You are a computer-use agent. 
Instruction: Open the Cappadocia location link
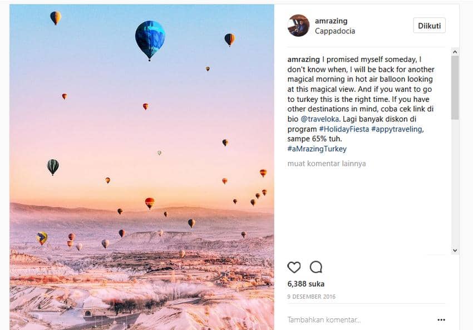tap(334, 31)
